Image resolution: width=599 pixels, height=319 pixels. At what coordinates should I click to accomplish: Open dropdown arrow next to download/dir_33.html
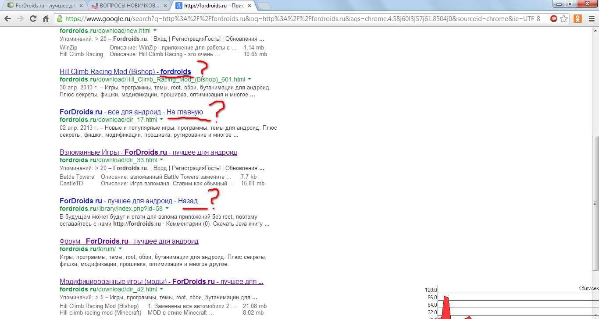[161, 160]
